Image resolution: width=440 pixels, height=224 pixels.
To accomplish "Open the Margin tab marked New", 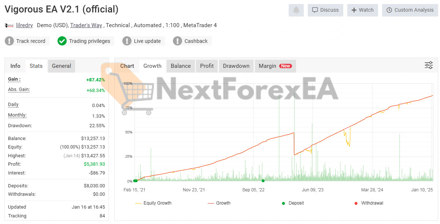I will pyautogui.click(x=275, y=66).
